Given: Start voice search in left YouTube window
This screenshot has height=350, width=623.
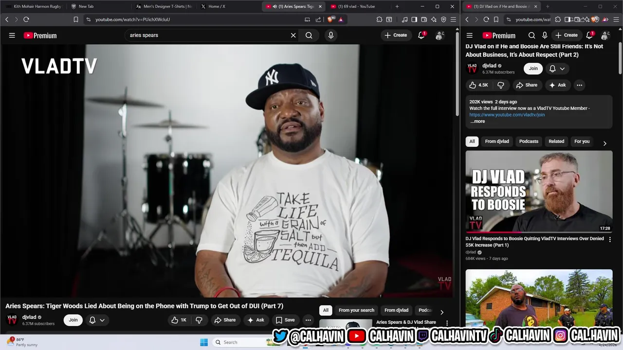Looking at the screenshot, I should tap(331, 35).
